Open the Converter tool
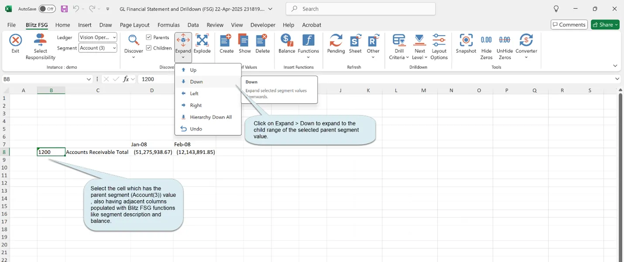Screen dimensions: 624x262 526,46
